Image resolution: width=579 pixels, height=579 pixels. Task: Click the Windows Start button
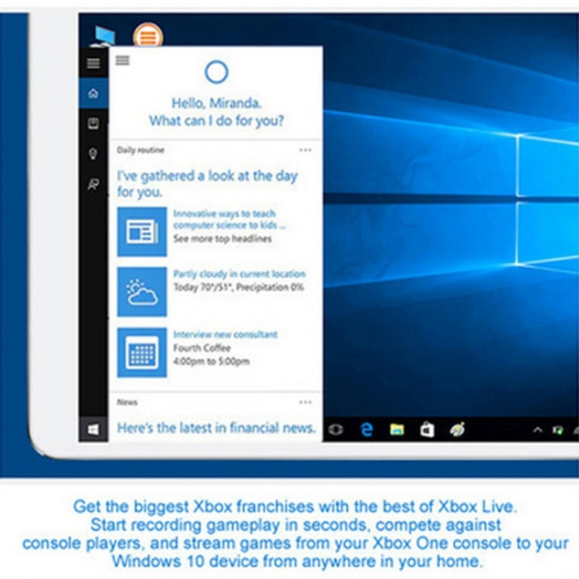(x=93, y=429)
